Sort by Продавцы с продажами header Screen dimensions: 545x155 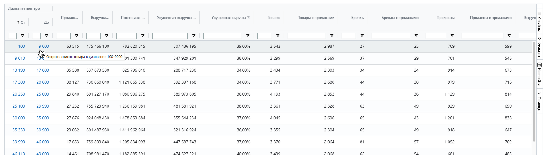pos(491,18)
